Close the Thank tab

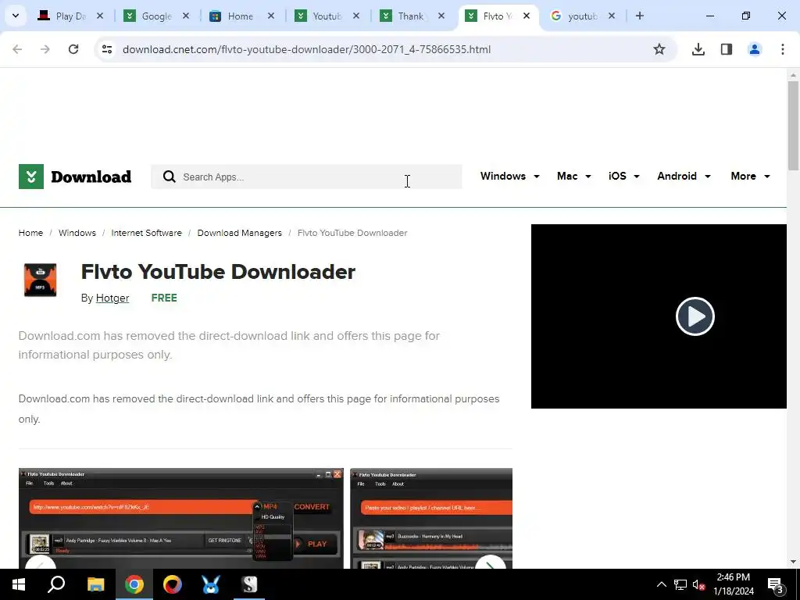[441, 16]
